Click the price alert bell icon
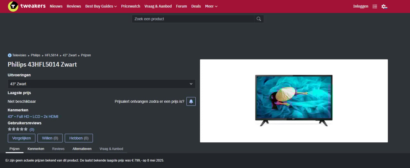 pyautogui.click(x=191, y=101)
